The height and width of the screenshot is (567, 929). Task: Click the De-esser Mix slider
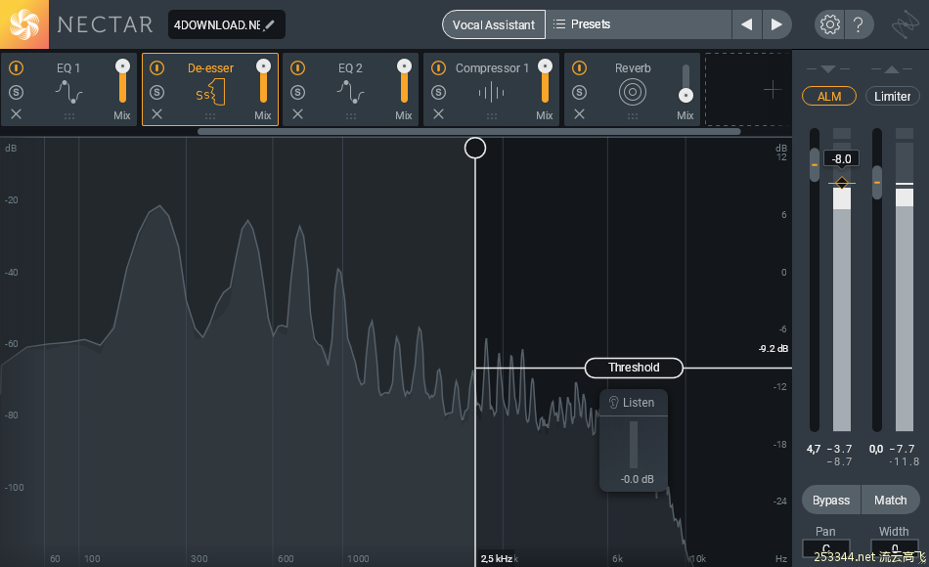click(263, 82)
